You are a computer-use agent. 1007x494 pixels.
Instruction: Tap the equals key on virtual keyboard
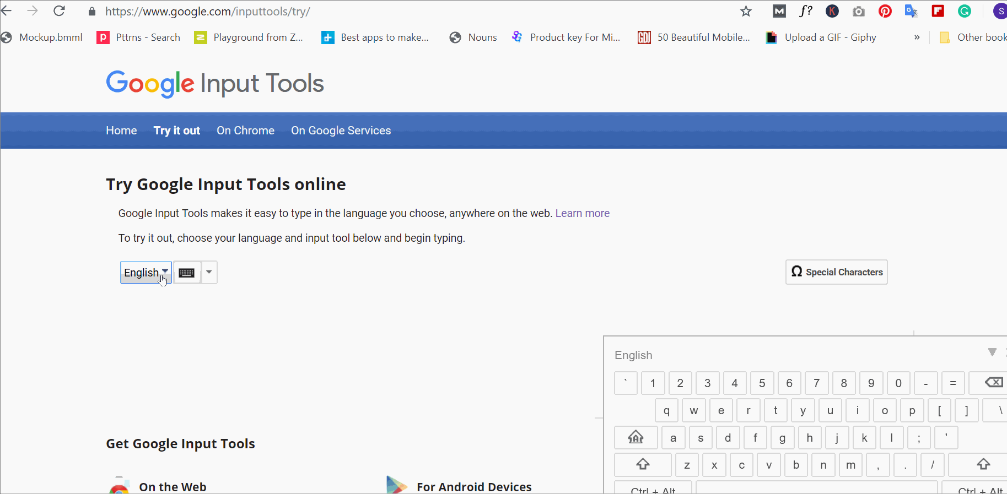click(x=953, y=383)
